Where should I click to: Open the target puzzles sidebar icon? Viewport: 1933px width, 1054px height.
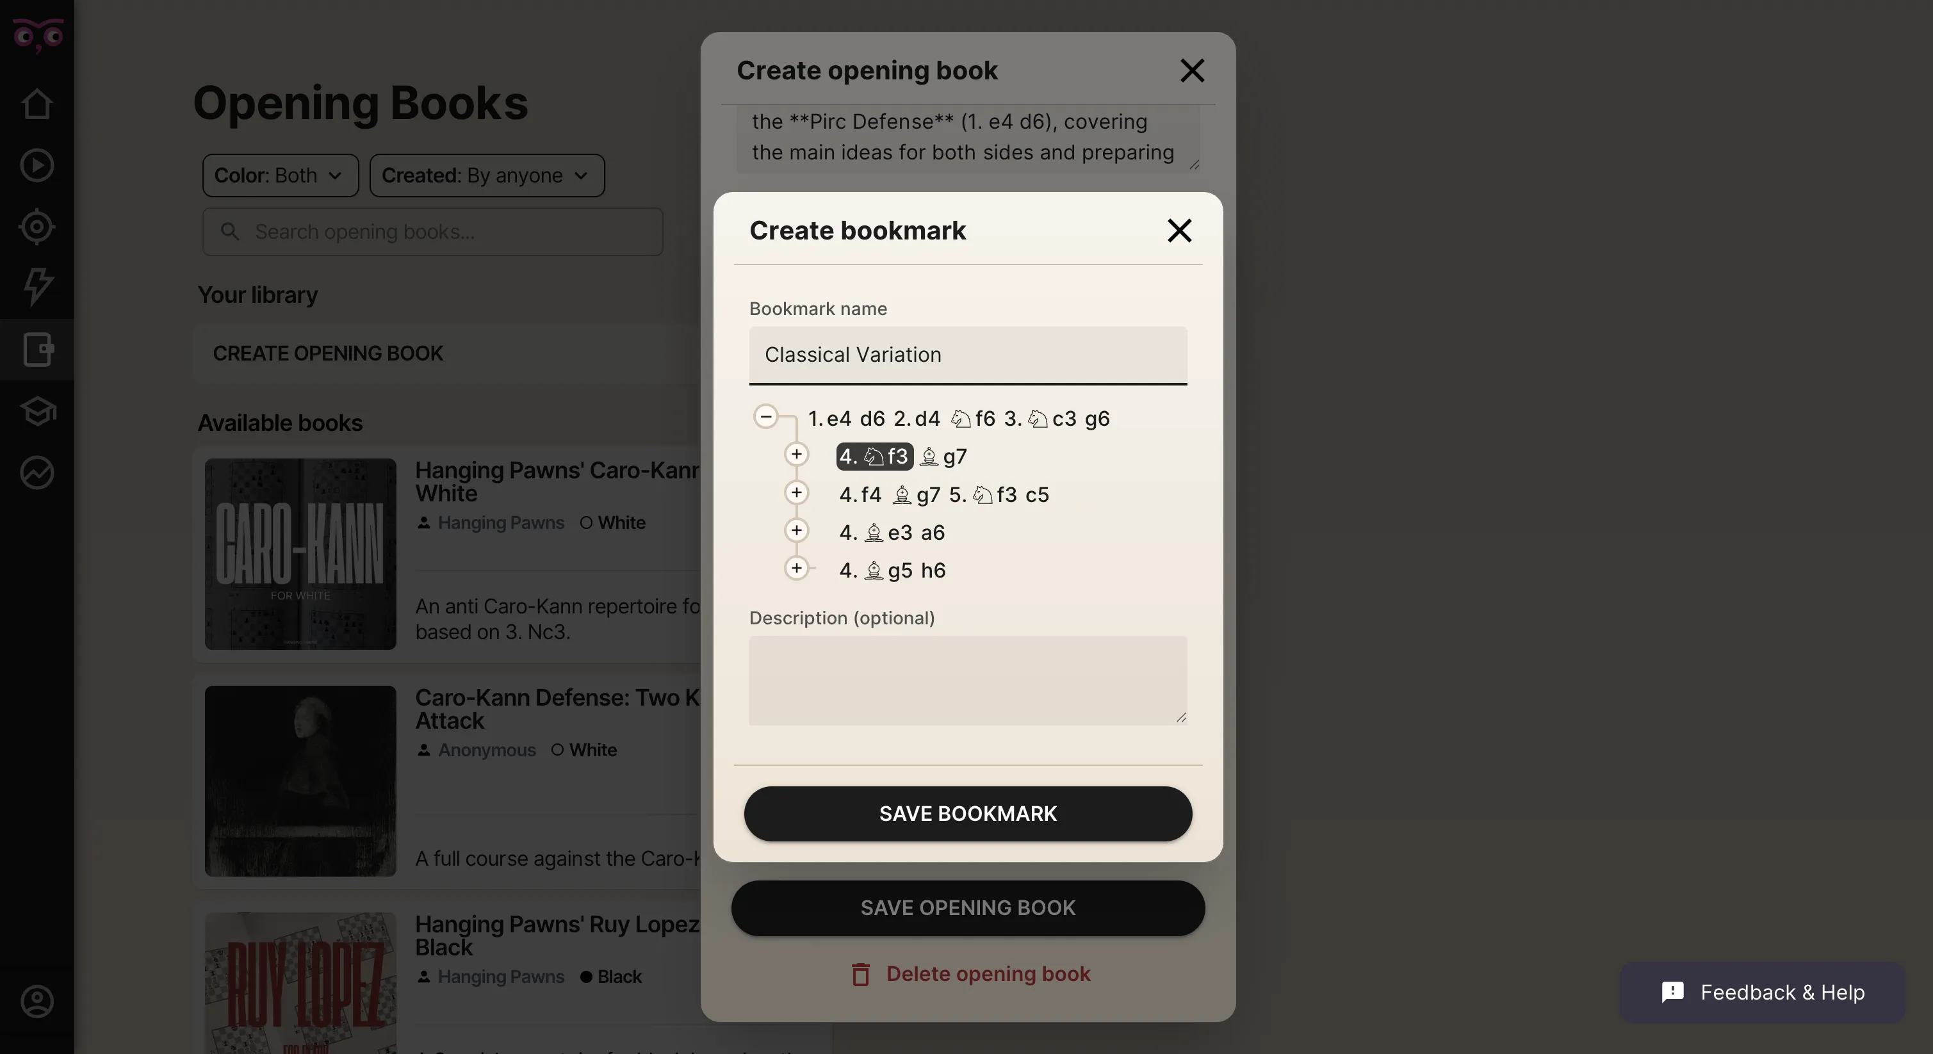37,227
